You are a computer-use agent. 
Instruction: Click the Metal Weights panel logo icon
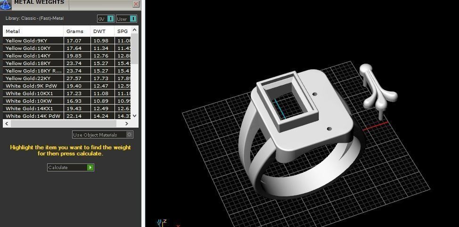(x=5, y=4)
